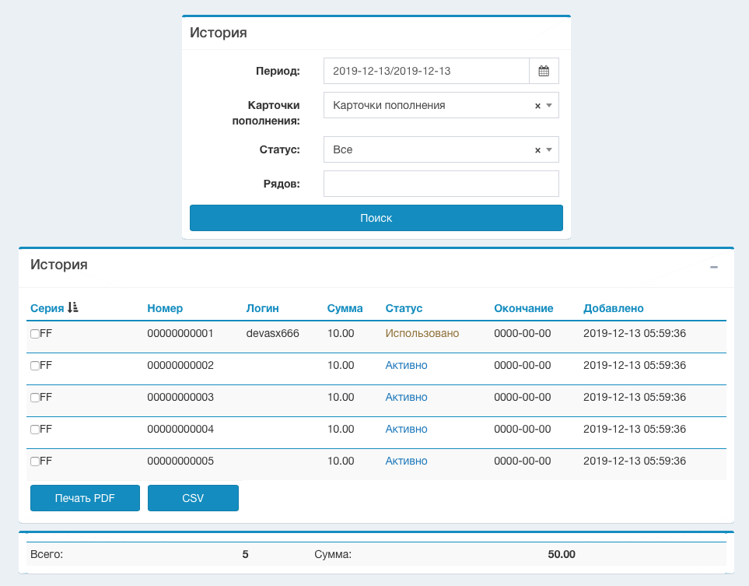Collapse the История results panel
Screen dimensions: 749x586
pyautogui.click(x=713, y=267)
